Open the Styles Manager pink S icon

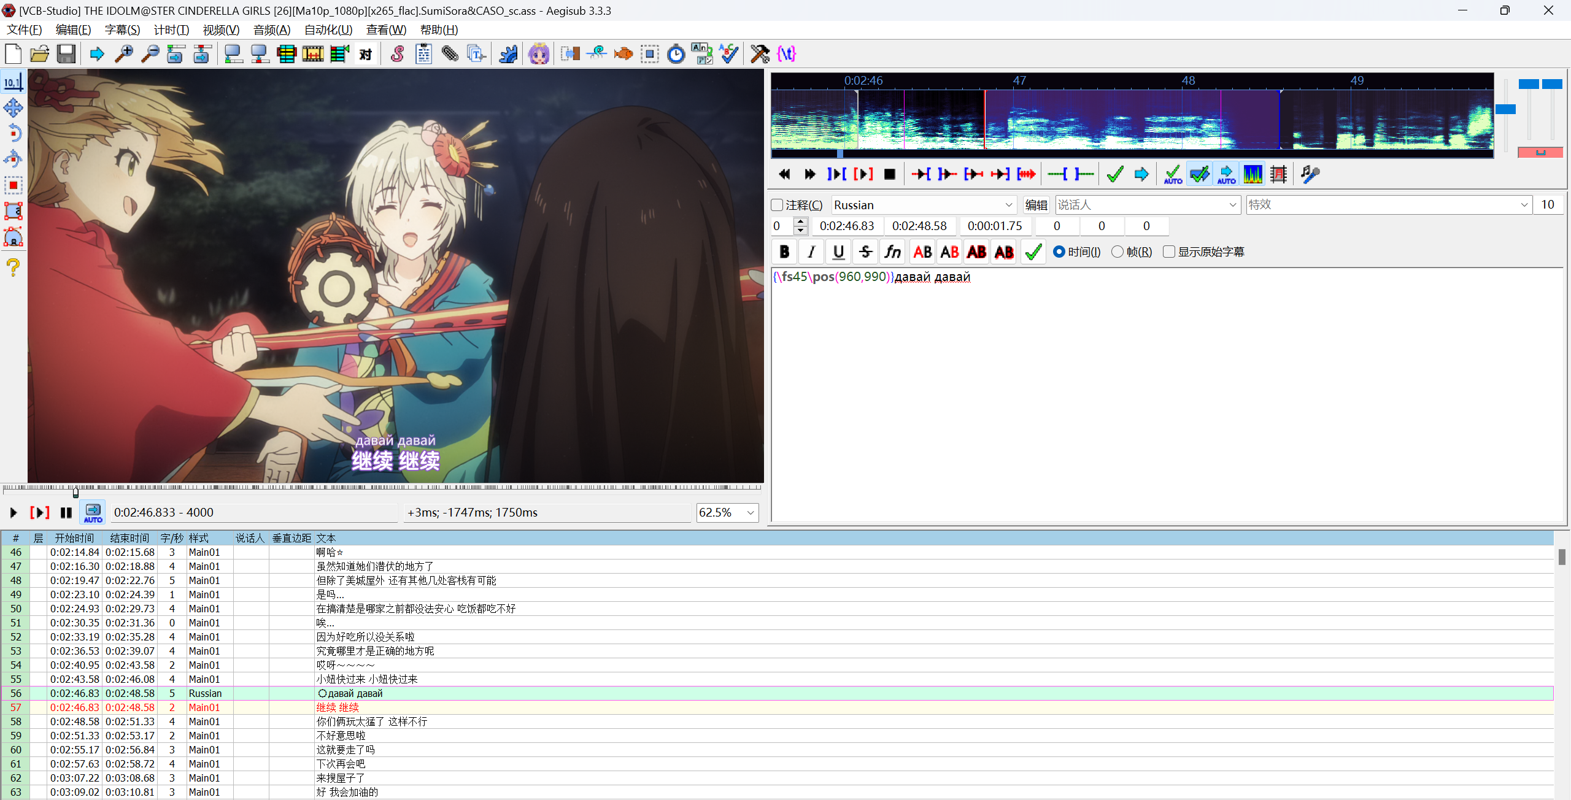tap(398, 54)
